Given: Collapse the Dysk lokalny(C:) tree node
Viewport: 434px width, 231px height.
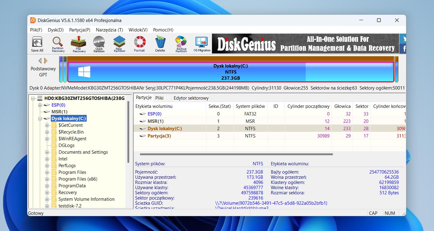Looking at the screenshot, I should tap(40, 119).
